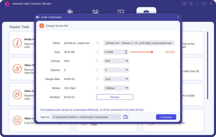
Task: Open the Sample Rate Auto dropdown
Action: (116, 79)
